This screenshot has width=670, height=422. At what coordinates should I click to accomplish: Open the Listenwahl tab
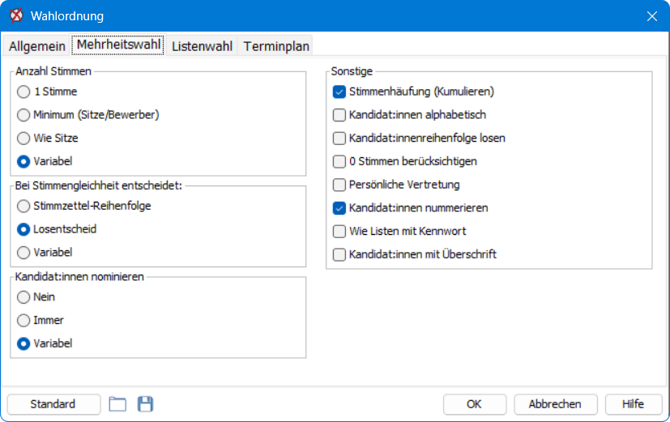click(x=202, y=46)
